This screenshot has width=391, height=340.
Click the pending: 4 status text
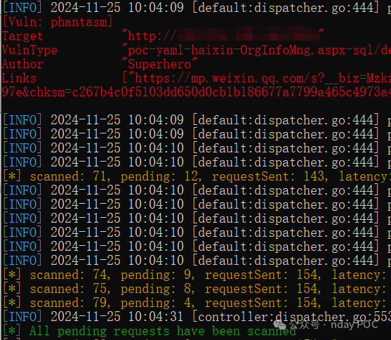pyautogui.click(x=158, y=303)
